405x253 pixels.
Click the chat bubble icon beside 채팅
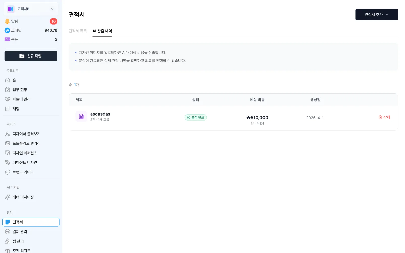(x=8, y=109)
